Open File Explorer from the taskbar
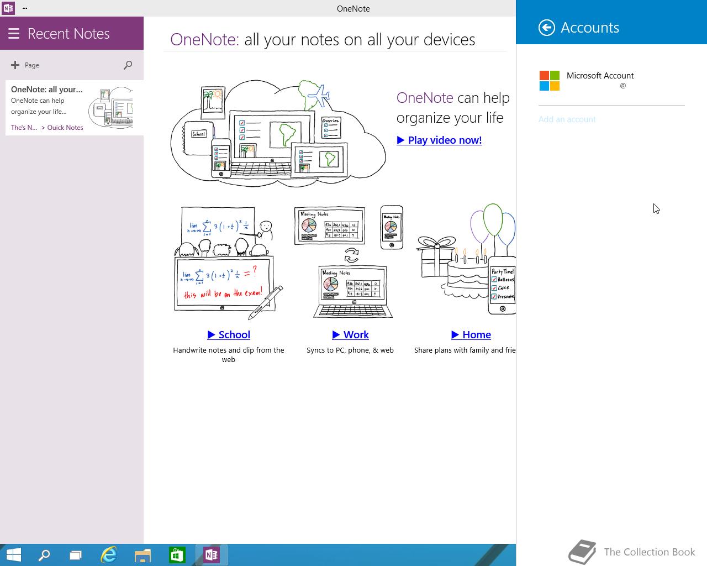The image size is (707, 566). [x=143, y=555]
